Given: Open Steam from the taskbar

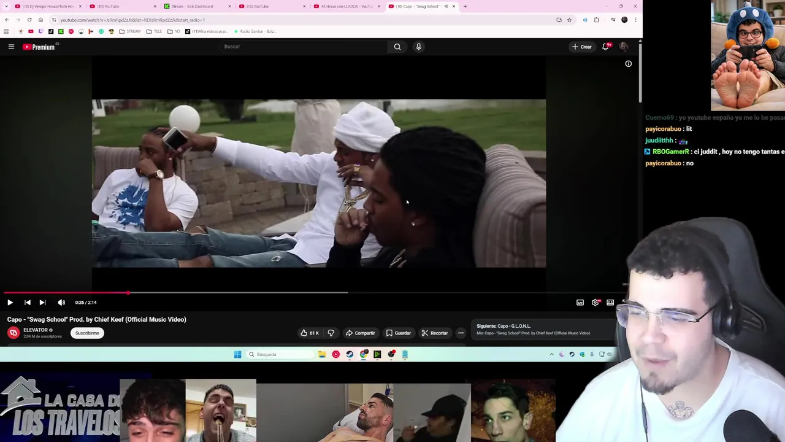Looking at the screenshot, I should coord(350,354).
